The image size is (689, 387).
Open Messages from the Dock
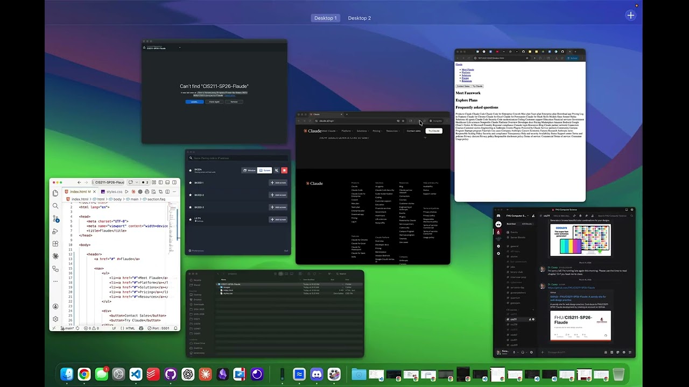click(101, 374)
